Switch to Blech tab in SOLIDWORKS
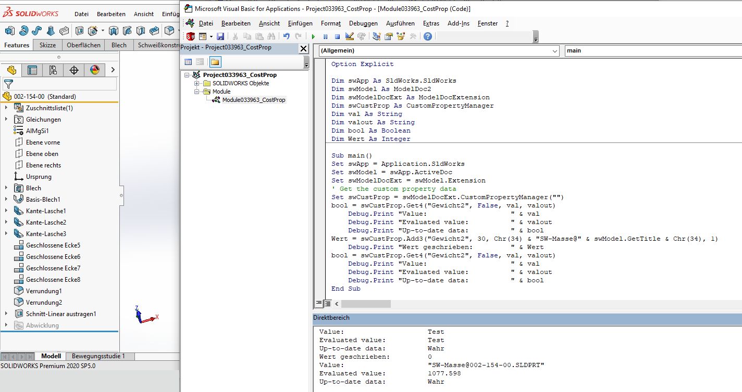The width and height of the screenshot is (742, 392). pyautogui.click(x=119, y=45)
